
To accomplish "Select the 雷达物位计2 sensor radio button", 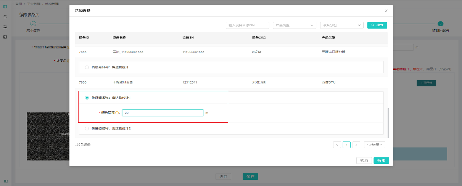I will click(x=87, y=128).
